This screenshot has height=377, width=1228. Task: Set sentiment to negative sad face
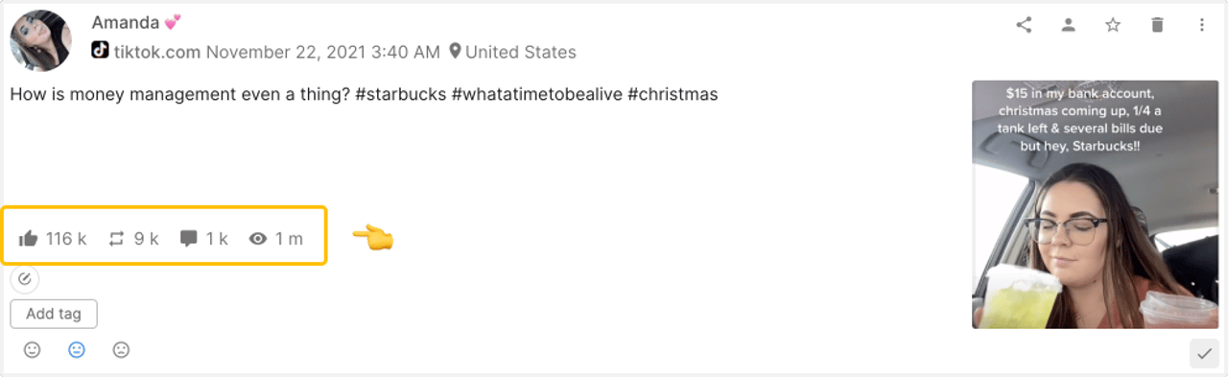121,350
